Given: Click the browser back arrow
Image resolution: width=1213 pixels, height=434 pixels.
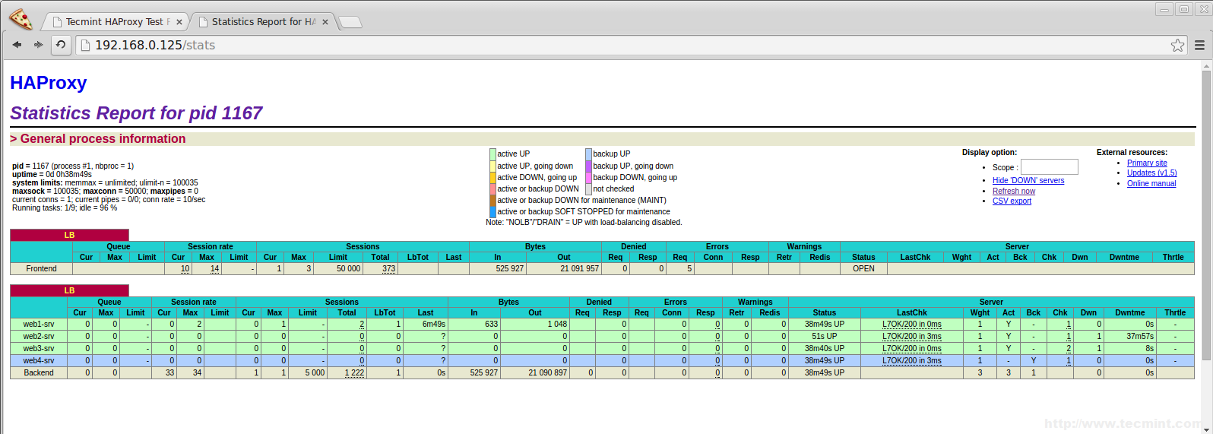Looking at the screenshot, I should [17, 45].
